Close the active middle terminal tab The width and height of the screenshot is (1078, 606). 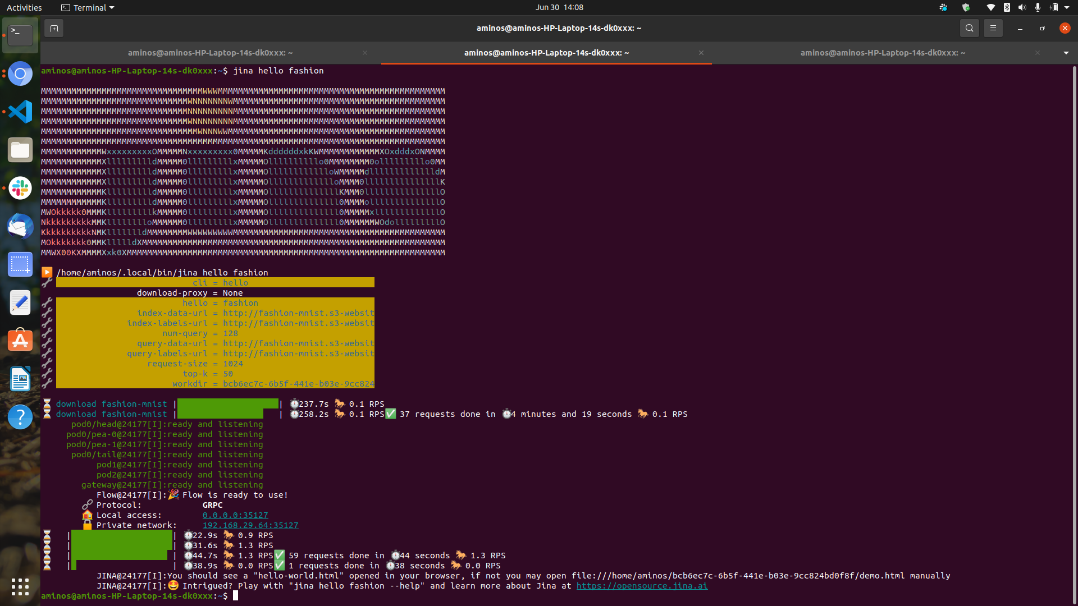tap(701, 53)
